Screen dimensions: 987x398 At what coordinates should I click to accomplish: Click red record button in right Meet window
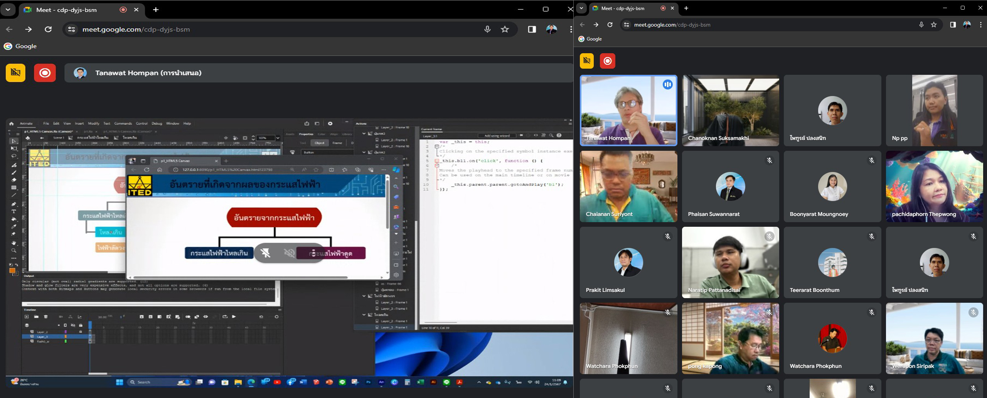(608, 61)
